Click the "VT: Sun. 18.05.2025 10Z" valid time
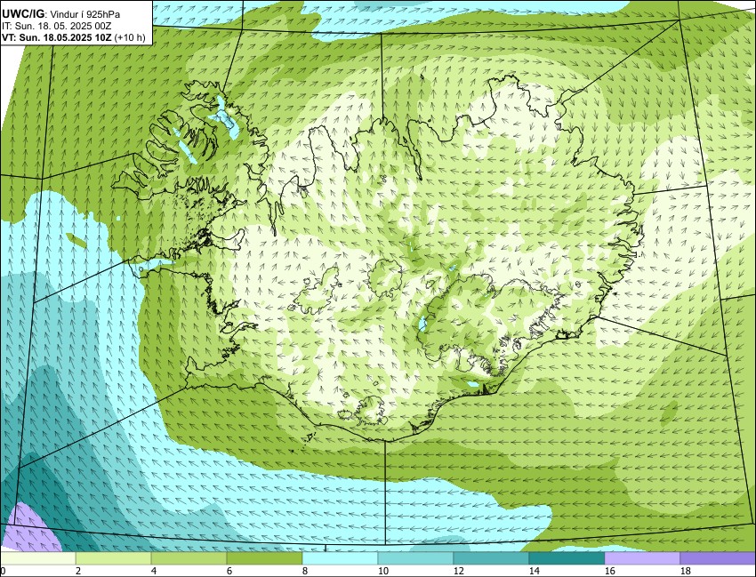 pyautogui.click(x=56, y=37)
